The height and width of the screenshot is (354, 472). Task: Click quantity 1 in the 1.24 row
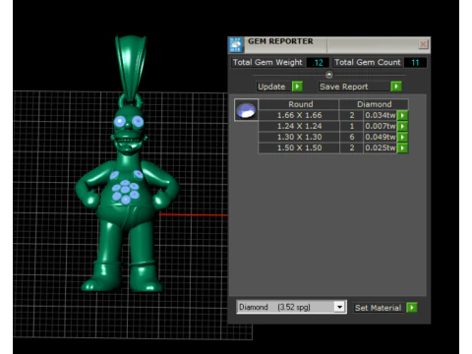click(352, 126)
